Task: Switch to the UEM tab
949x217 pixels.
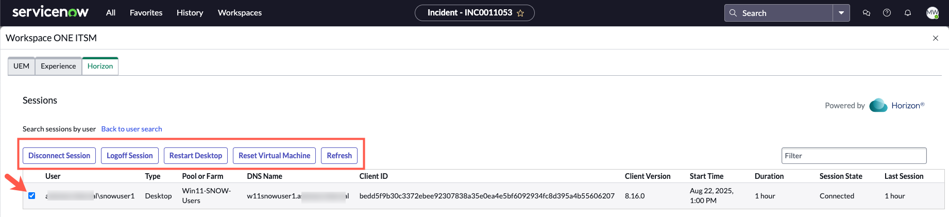Action: (x=21, y=66)
